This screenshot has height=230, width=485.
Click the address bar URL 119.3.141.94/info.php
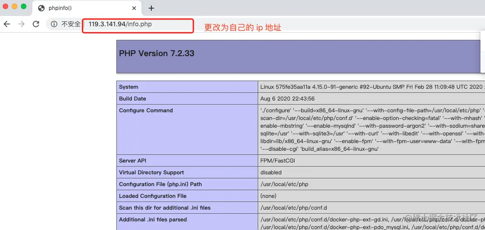point(120,24)
